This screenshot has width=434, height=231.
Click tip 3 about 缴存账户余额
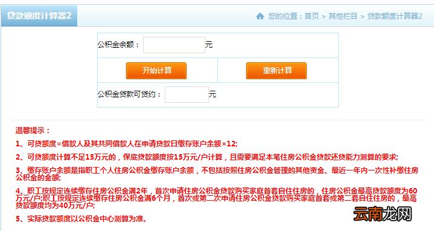click(217, 174)
